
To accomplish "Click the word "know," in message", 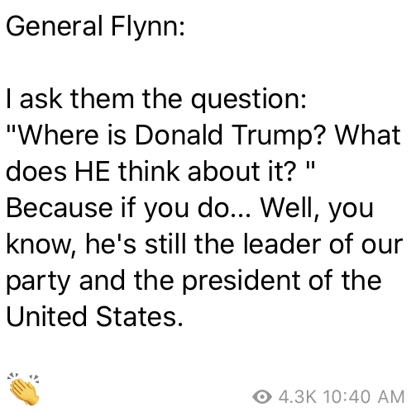I will (x=41, y=244).
